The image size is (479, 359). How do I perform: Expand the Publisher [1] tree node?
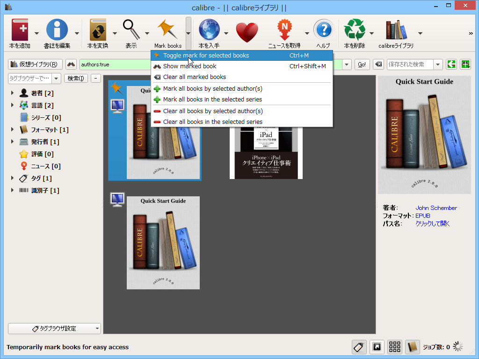(12, 141)
